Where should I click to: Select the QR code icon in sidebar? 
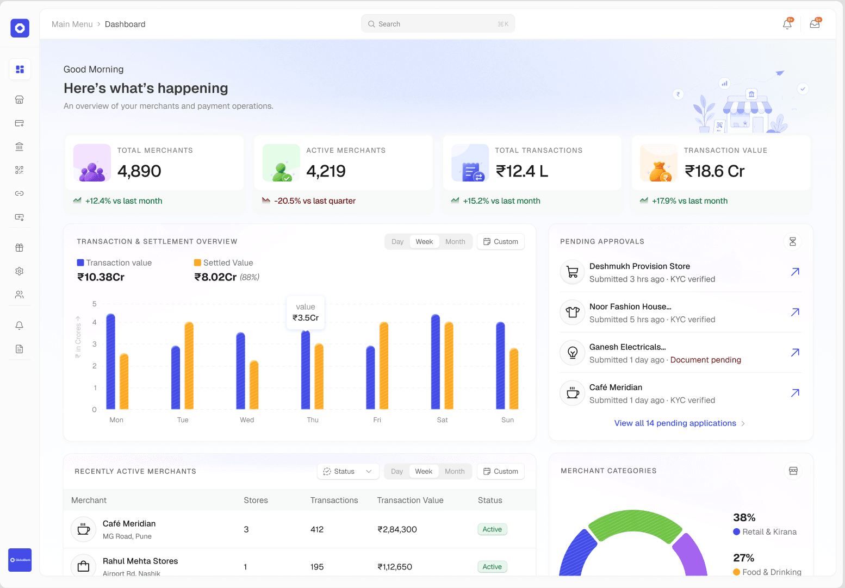(20, 170)
